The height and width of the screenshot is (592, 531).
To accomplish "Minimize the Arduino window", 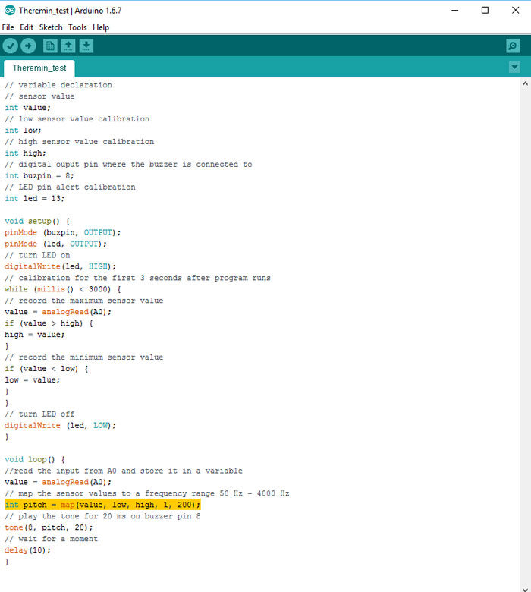I will point(455,10).
